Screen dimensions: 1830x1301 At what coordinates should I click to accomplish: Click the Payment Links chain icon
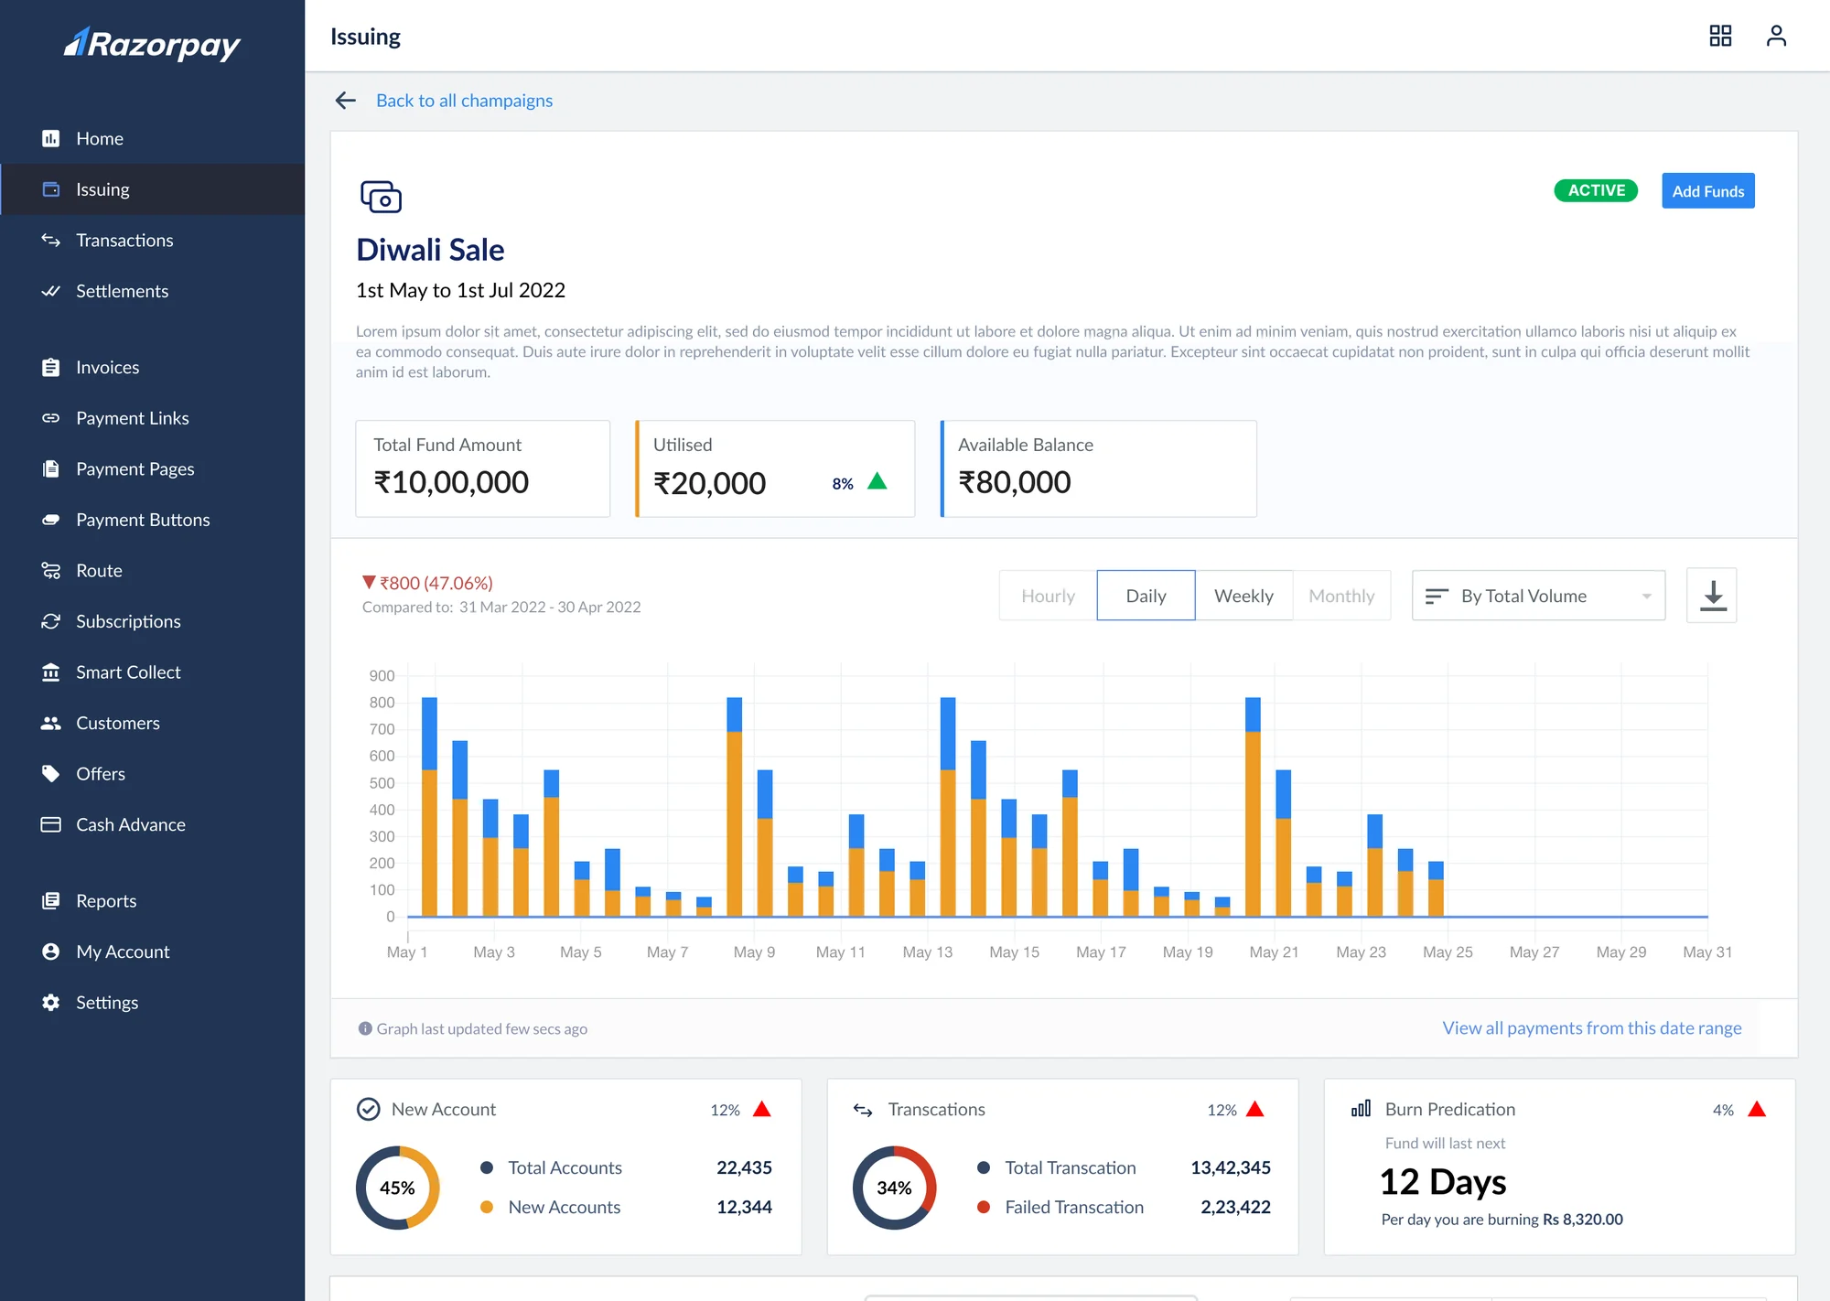(x=50, y=418)
